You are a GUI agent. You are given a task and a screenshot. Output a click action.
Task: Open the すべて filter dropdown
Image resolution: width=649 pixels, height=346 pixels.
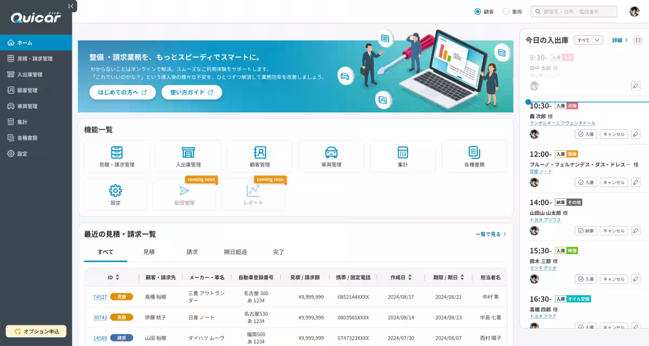pos(588,40)
